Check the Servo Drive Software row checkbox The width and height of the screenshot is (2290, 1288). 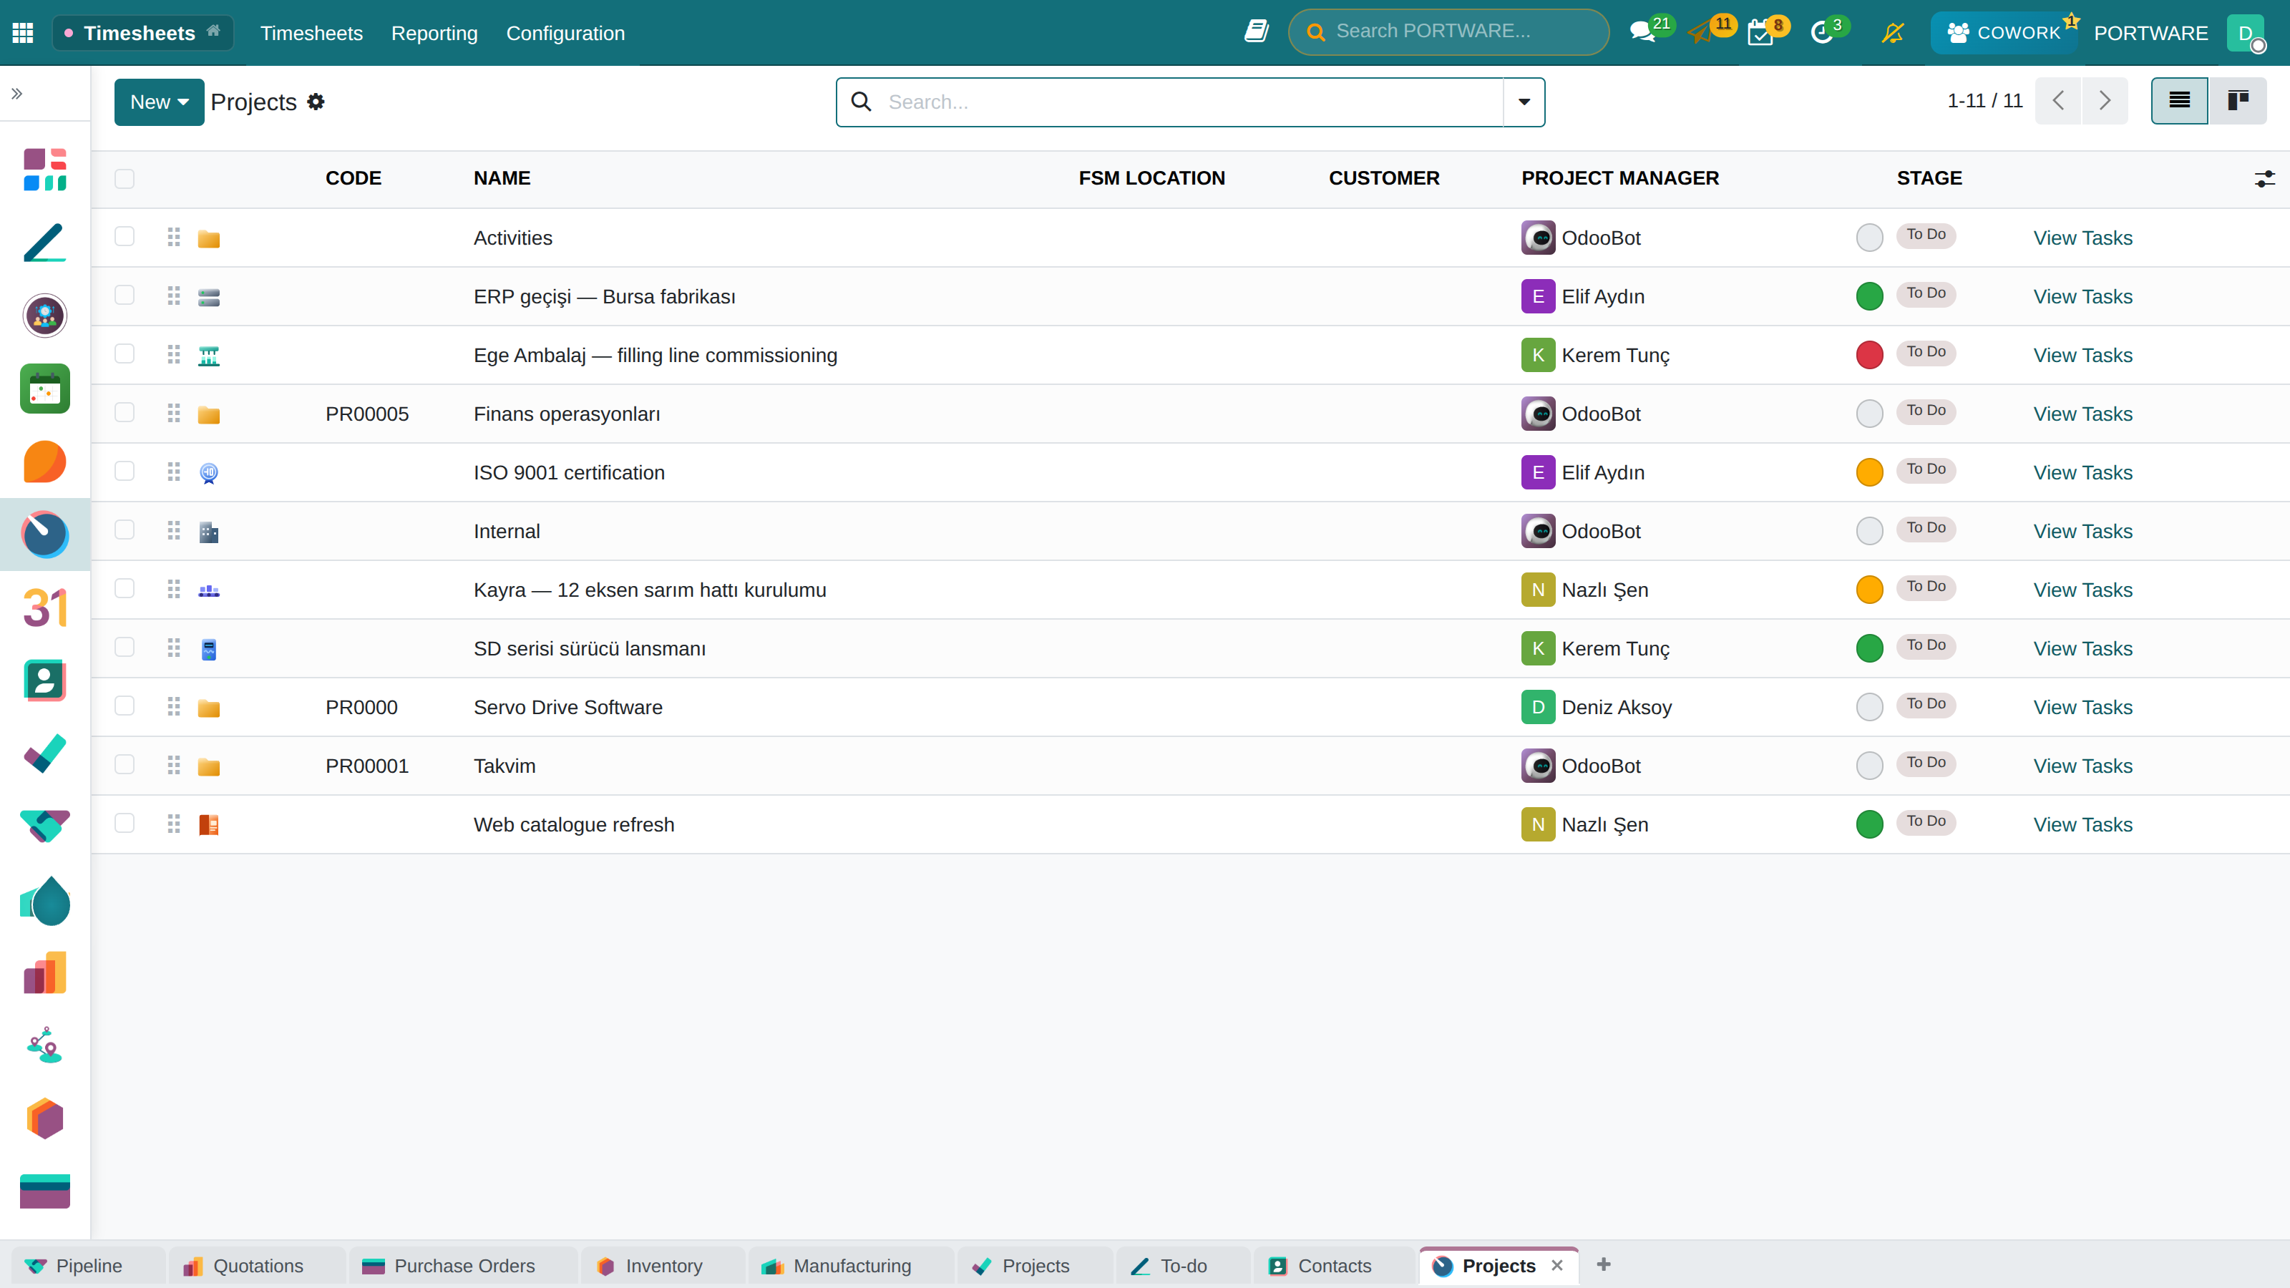[125, 706]
